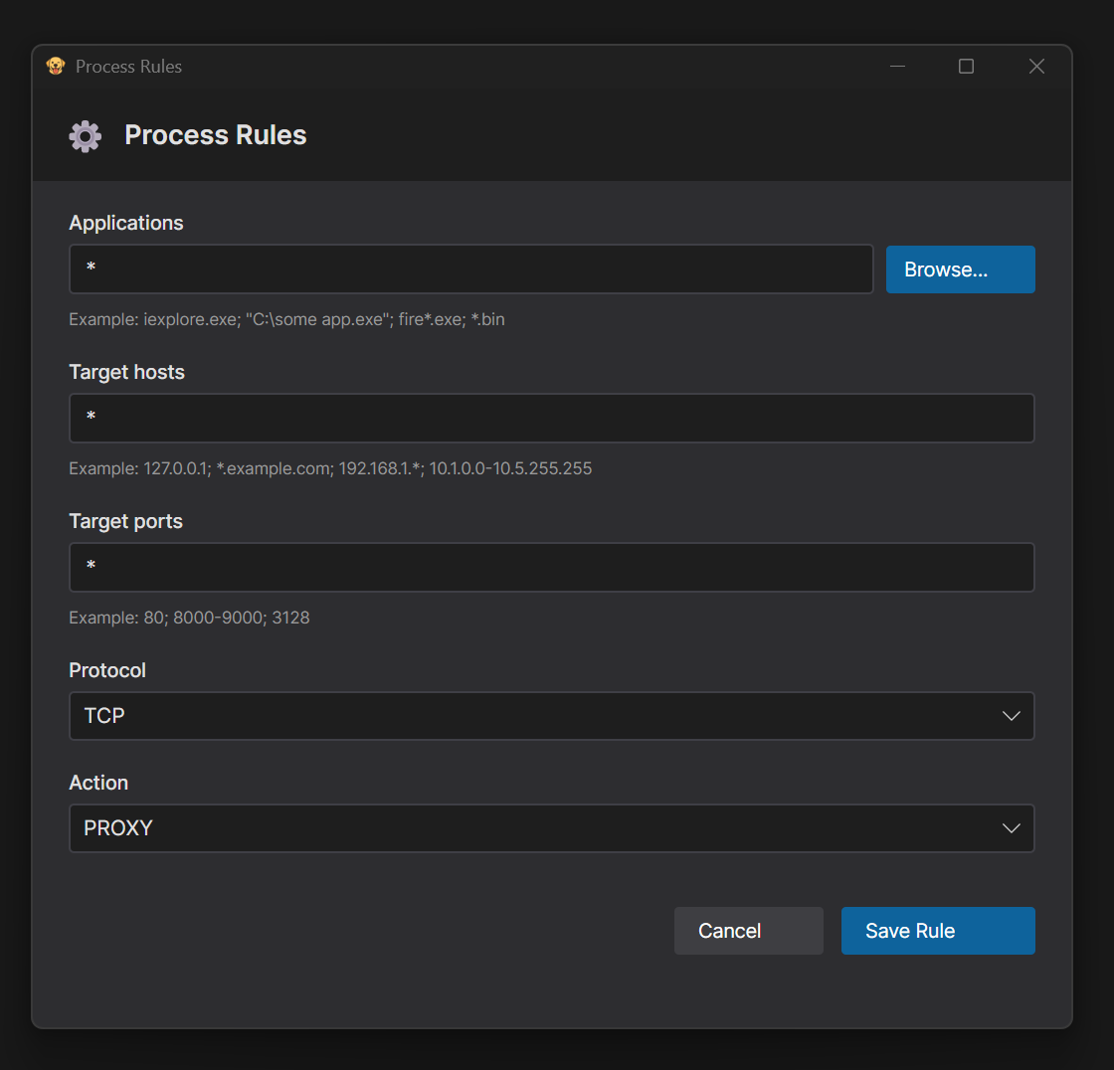
Task: Open the Browse... file picker
Action: 961,269
